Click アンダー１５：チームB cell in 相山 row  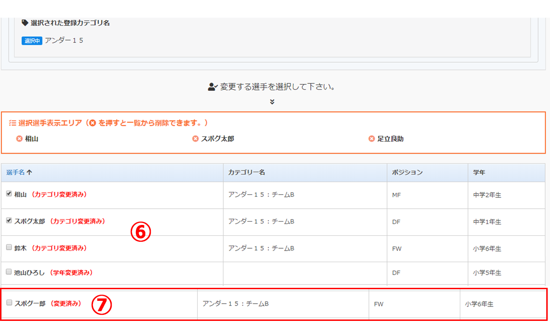coord(261,195)
